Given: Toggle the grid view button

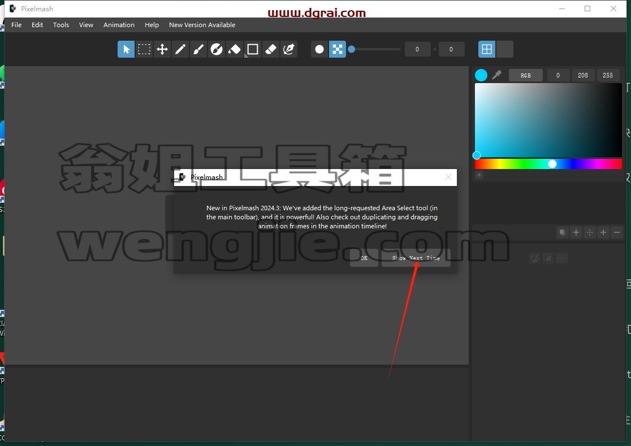Looking at the screenshot, I should point(486,49).
